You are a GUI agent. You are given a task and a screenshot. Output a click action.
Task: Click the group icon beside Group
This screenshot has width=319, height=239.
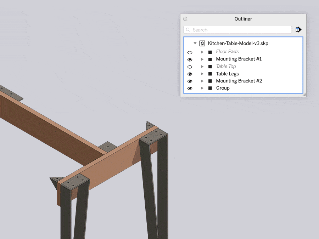[x=210, y=88]
